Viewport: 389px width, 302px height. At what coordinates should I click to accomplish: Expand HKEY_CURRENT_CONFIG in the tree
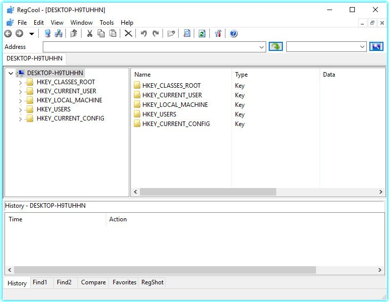[x=20, y=119]
